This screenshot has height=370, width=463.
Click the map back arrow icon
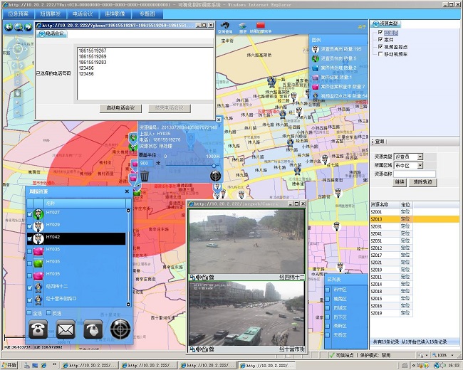coord(9,27)
